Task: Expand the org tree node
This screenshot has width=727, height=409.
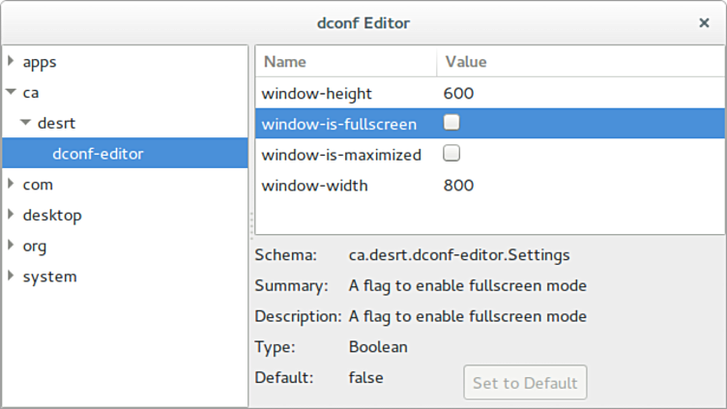Action: pyautogui.click(x=12, y=245)
